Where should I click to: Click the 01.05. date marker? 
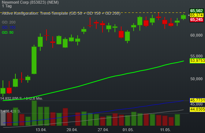pos(128,130)
